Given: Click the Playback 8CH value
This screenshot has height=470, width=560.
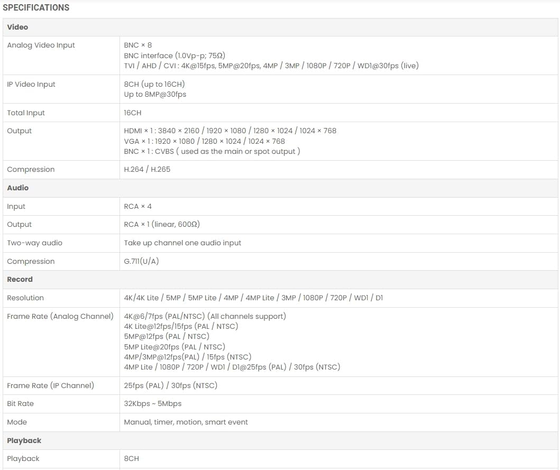Looking at the screenshot, I should pos(132,459).
